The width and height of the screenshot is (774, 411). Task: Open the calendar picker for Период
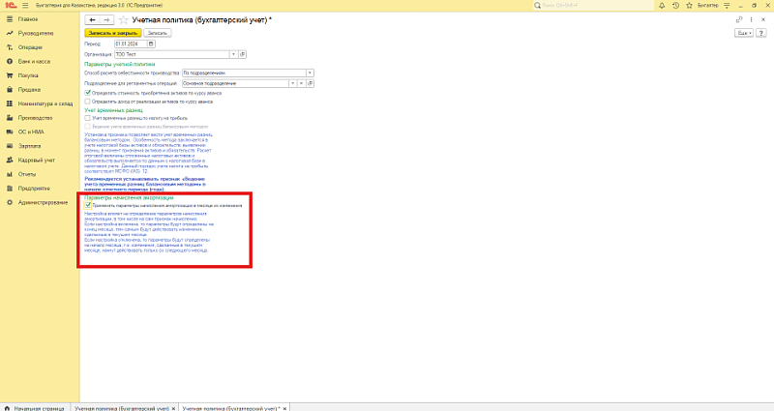click(151, 44)
